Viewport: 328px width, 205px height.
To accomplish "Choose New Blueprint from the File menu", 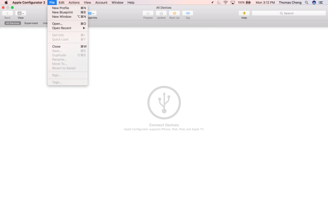I will coord(68,12).
